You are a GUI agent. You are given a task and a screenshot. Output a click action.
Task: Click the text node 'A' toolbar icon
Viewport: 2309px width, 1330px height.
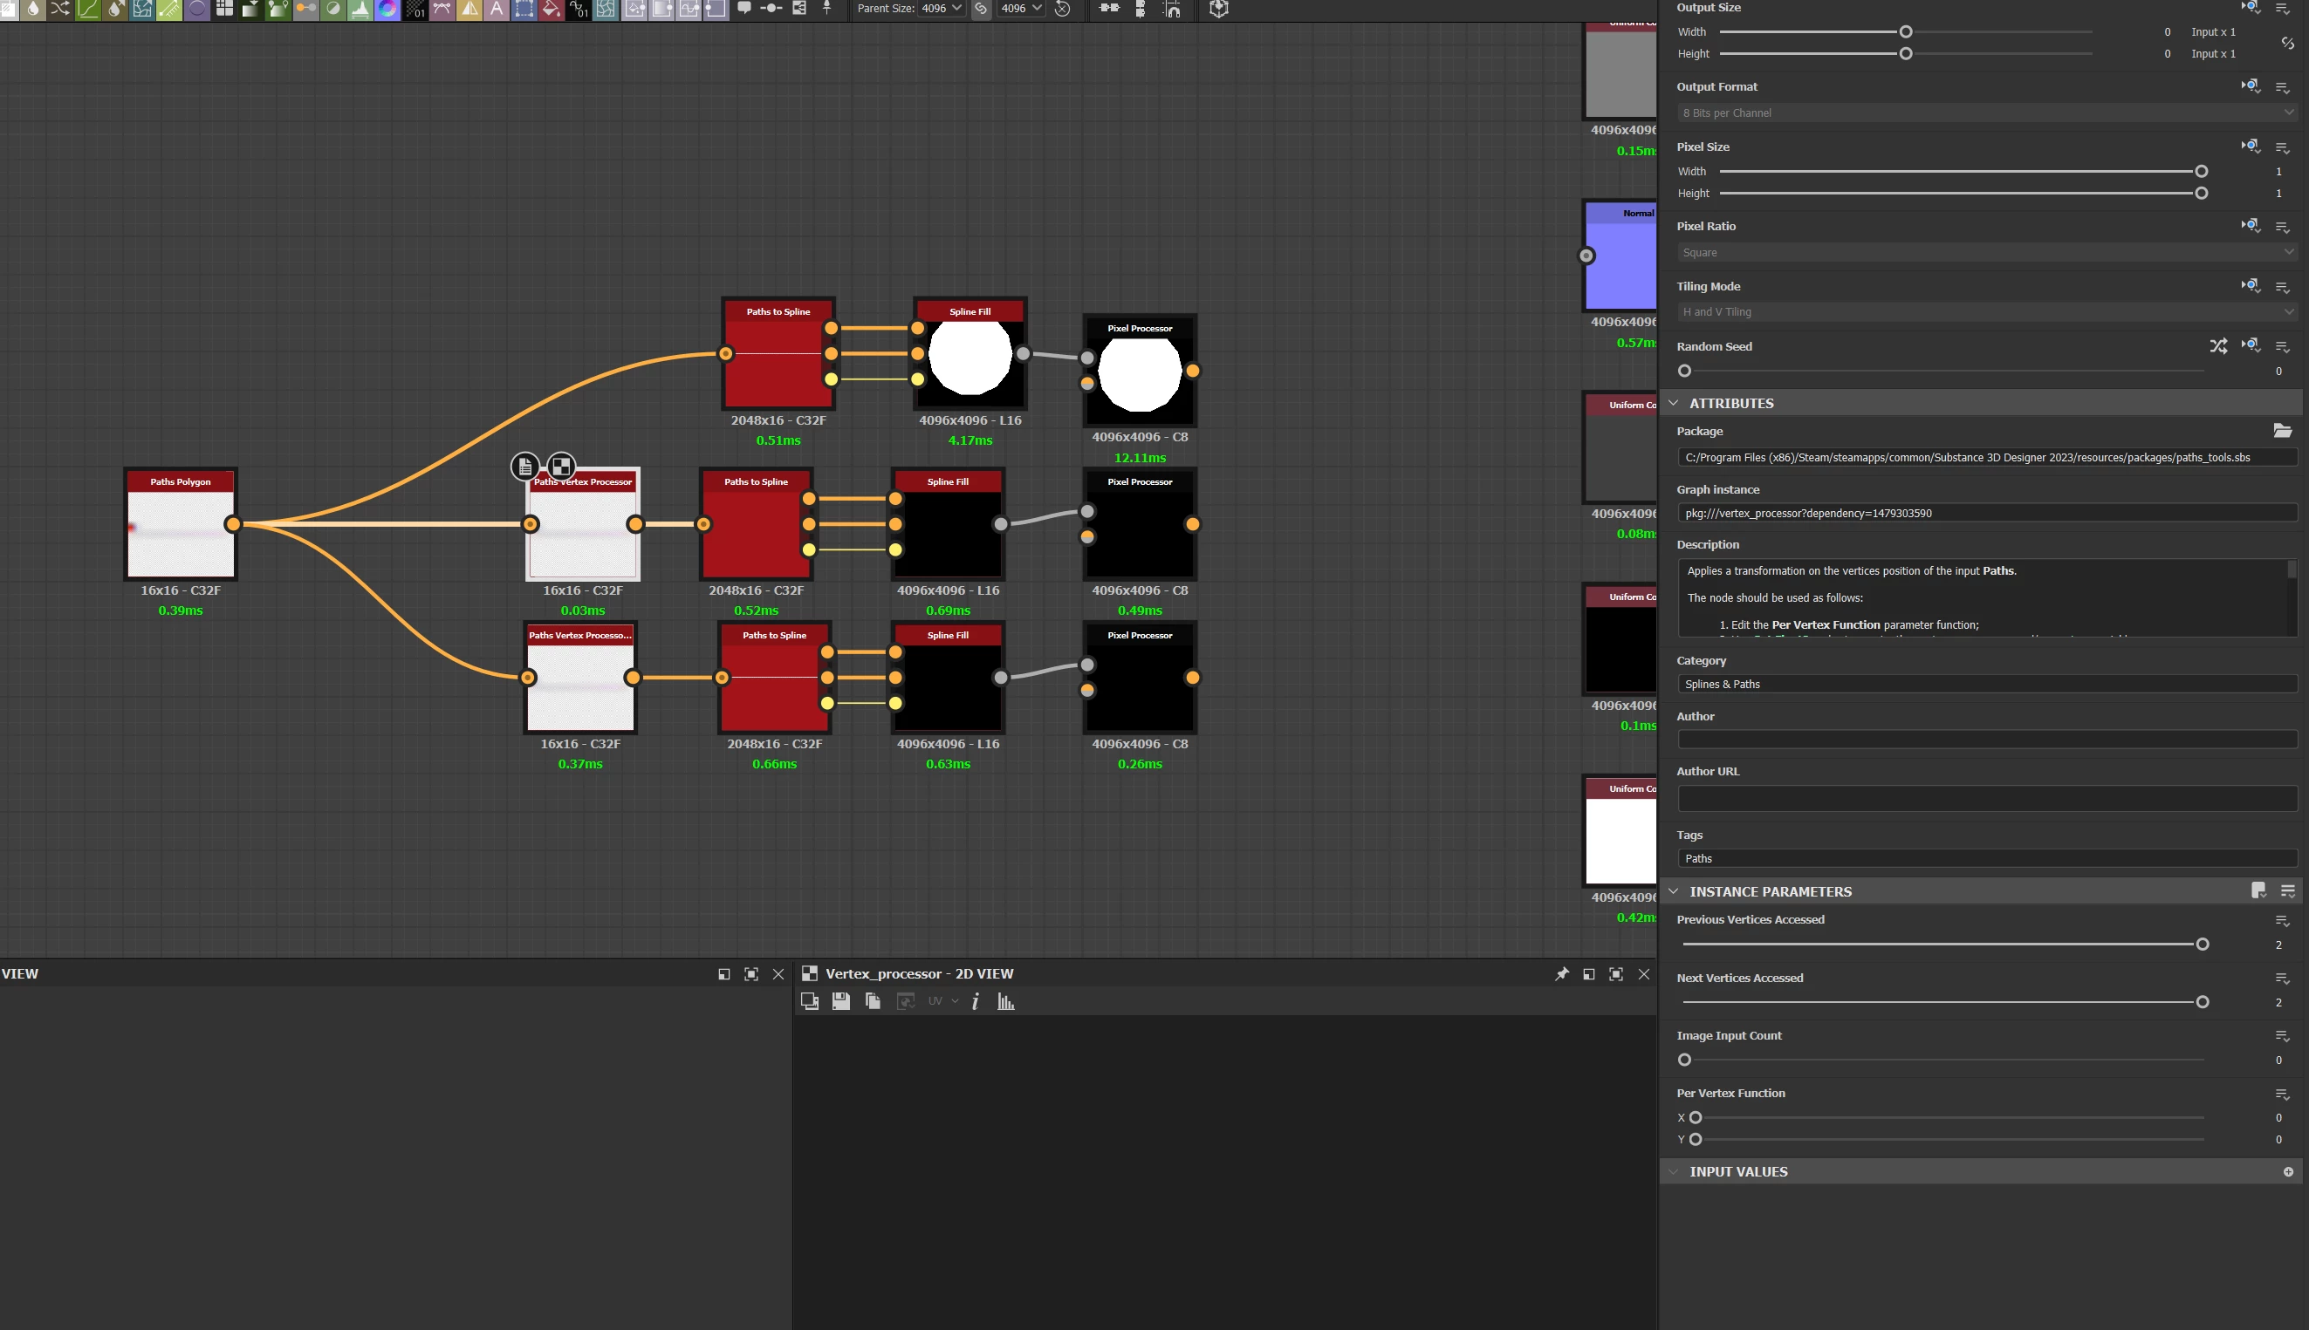tap(497, 9)
